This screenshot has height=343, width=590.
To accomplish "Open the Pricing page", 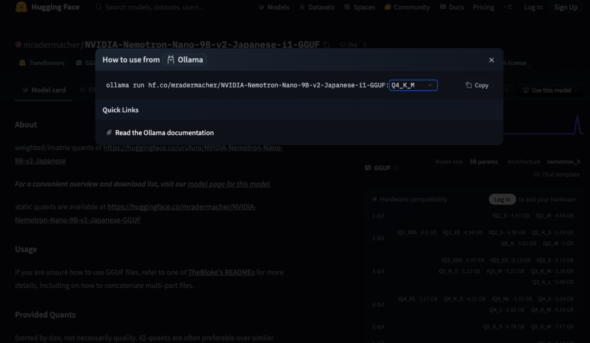I will pyautogui.click(x=483, y=7).
